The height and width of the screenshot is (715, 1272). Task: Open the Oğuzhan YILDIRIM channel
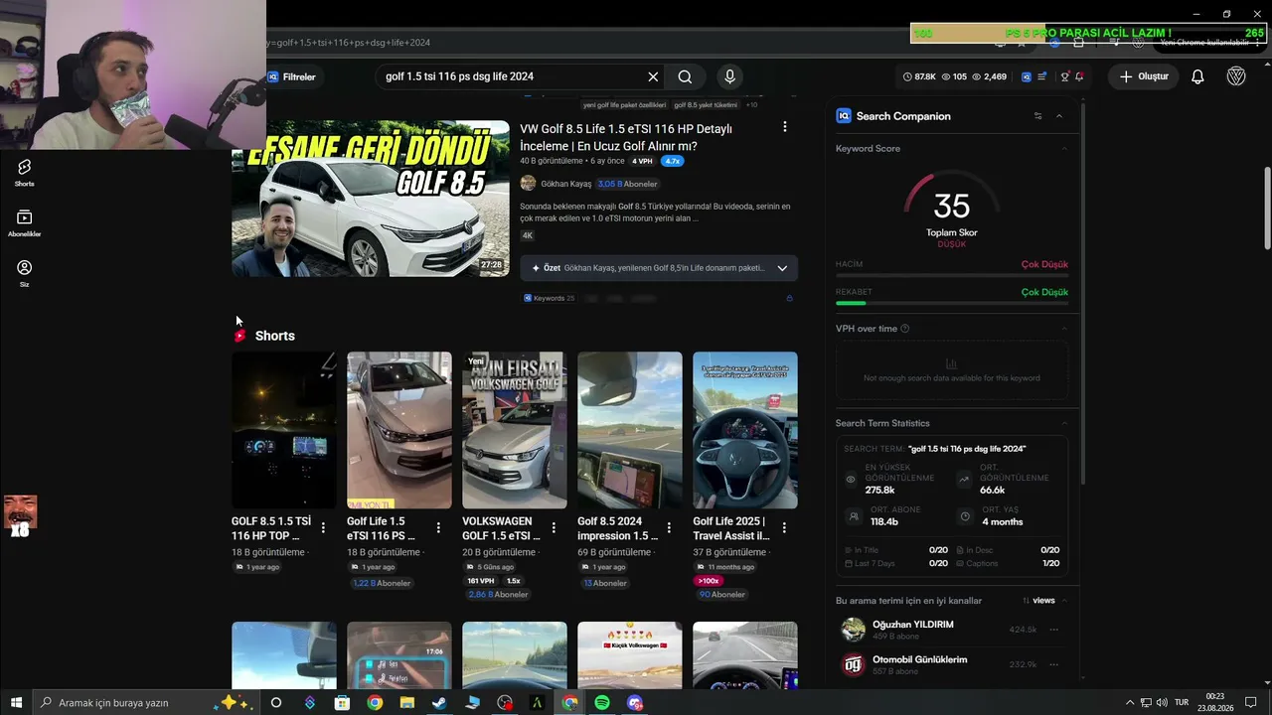[912, 625]
